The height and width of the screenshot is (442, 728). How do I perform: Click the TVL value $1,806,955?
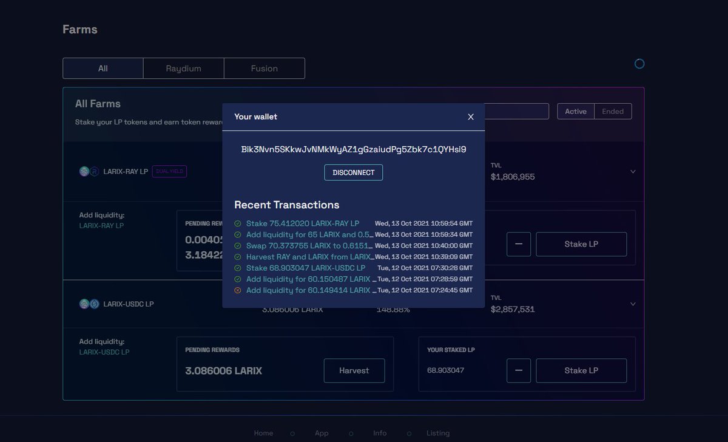pos(513,177)
